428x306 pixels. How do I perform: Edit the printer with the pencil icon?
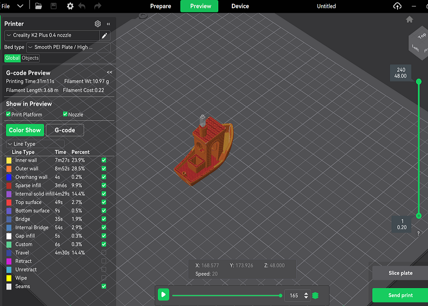click(x=105, y=35)
